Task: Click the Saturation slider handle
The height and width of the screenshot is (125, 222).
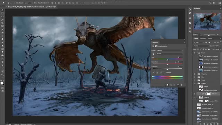Action: tap(167, 65)
